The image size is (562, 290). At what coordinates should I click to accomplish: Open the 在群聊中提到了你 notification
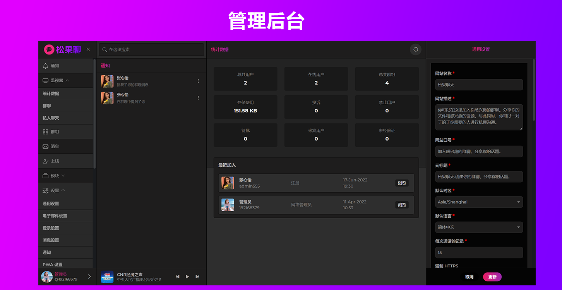click(151, 98)
